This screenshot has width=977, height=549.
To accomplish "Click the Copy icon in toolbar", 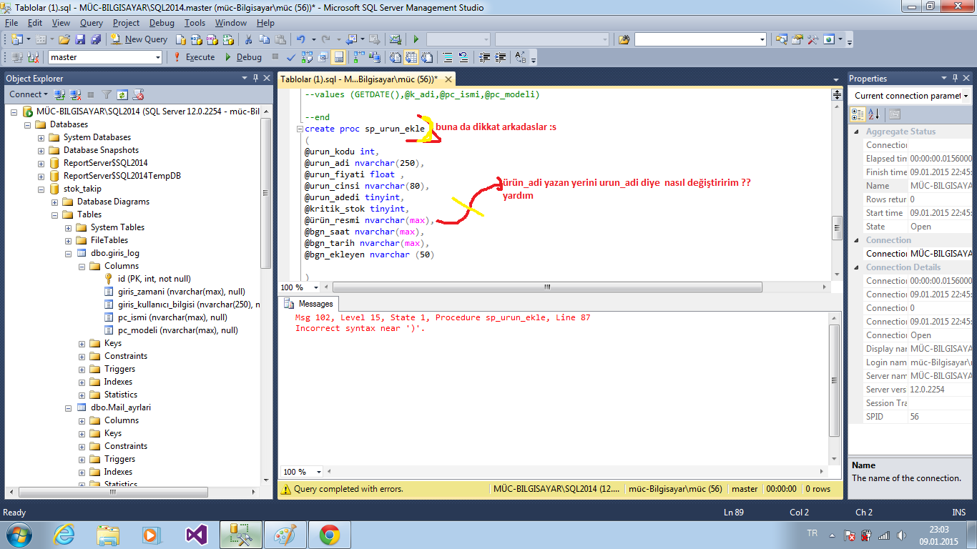I will pyautogui.click(x=264, y=39).
